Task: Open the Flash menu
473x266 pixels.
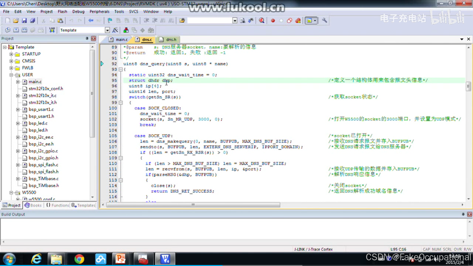Action: point(62,11)
